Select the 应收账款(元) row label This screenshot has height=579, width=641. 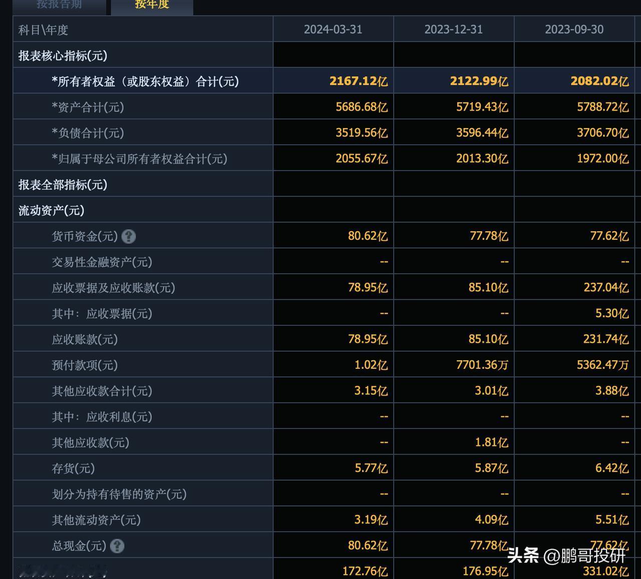coord(85,339)
